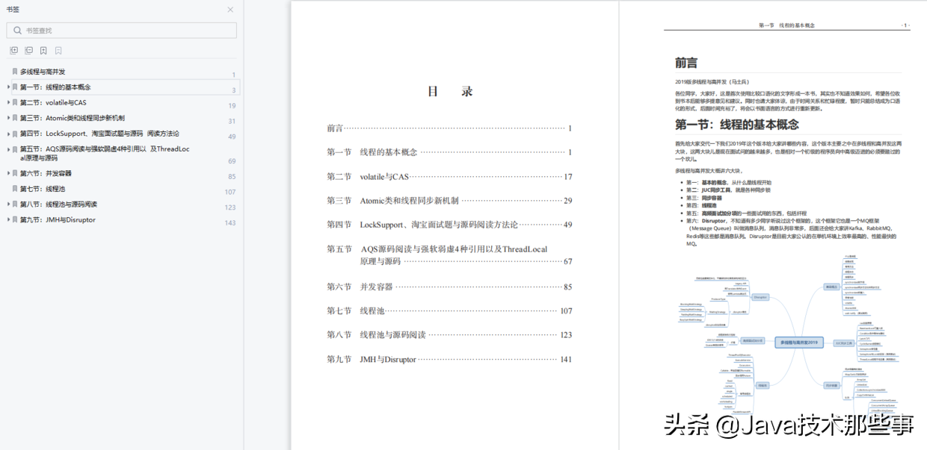Viewport: 927px width, 450px height.
Task: Expand the 第一节：线程的基本概念 bookmark
Action: 8,87
